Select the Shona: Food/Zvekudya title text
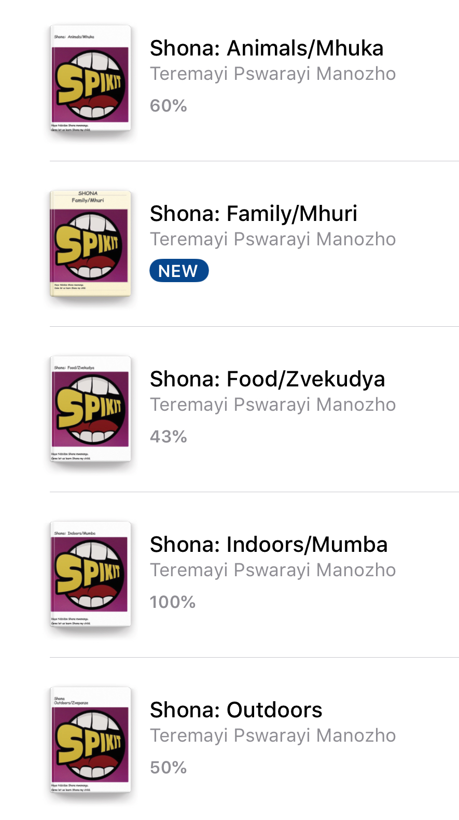 point(267,379)
